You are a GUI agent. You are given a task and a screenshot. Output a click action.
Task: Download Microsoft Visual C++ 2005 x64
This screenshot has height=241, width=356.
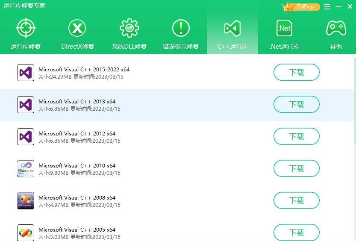pos(297,232)
